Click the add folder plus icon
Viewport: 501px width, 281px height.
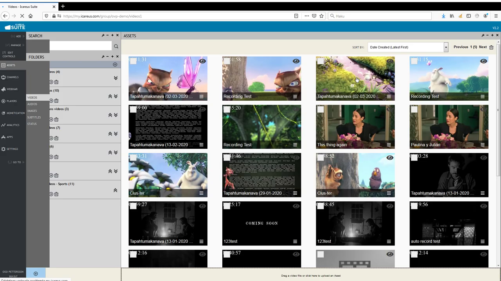coord(115,64)
